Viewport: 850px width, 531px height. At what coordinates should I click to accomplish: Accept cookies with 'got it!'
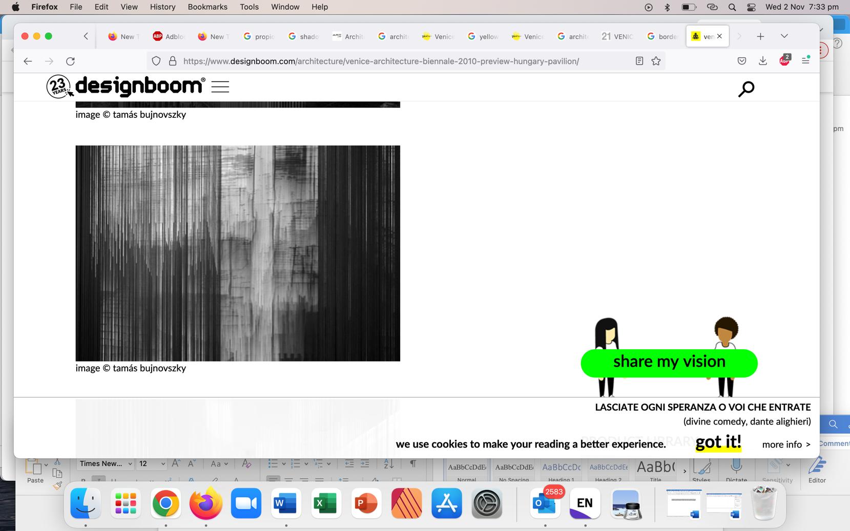coord(718,442)
